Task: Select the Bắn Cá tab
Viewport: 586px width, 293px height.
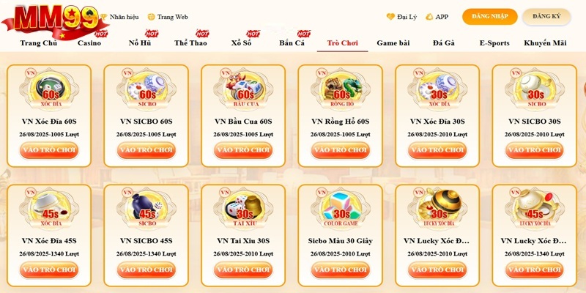Action: point(292,43)
